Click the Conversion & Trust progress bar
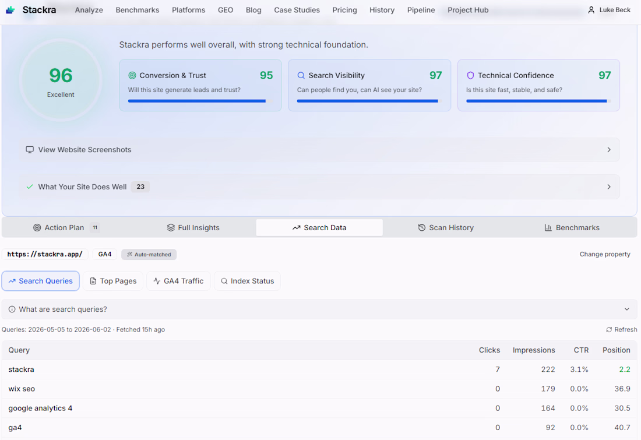Image resolution: width=641 pixels, height=440 pixels. click(x=200, y=101)
